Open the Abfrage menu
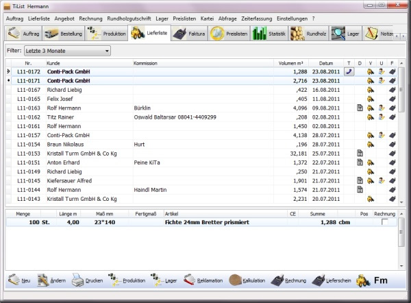The width and height of the screenshot is (411, 303). pos(227,19)
